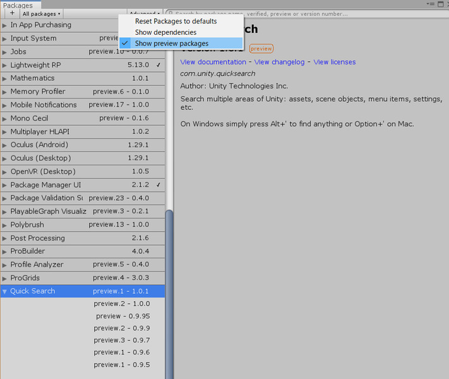
Task: Open the window options menu icon
Action: [x=430, y=4]
